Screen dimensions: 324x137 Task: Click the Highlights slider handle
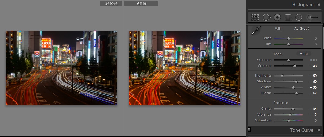(x=282, y=75)
